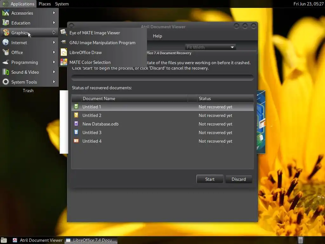Screen dimensions: 325x244
Task: Click the MATE Color Selection icon
Action: click(63, 62)
